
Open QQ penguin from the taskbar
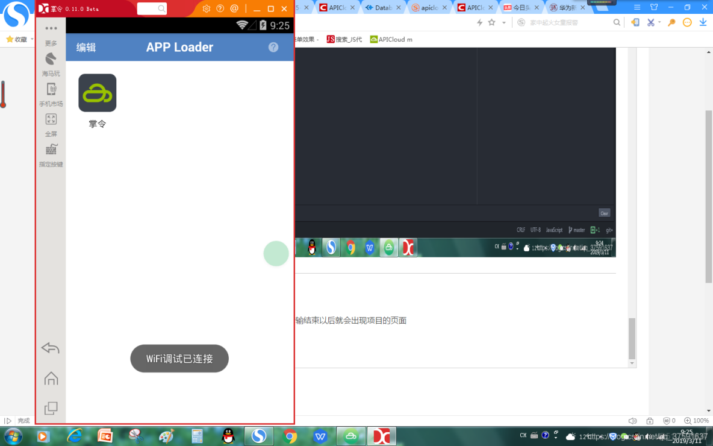228,436
